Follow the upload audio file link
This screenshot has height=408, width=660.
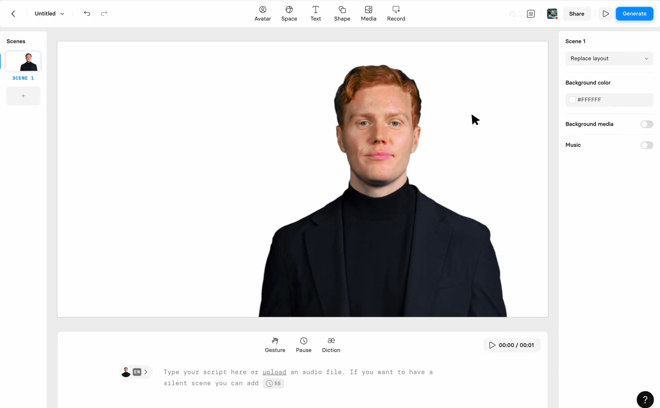point(274,372)
